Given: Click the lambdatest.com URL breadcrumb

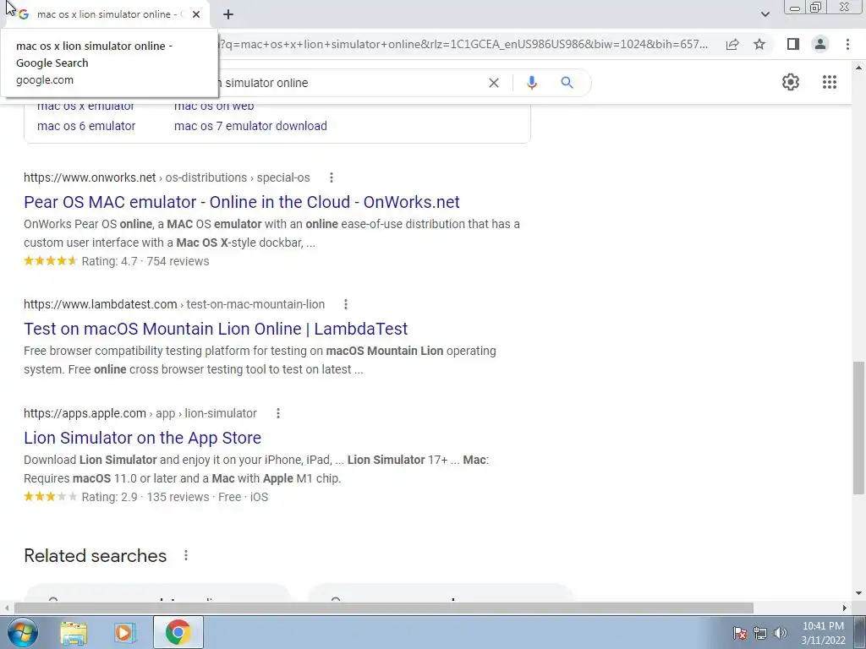Looking at the screenshot, I should point(174,304).
